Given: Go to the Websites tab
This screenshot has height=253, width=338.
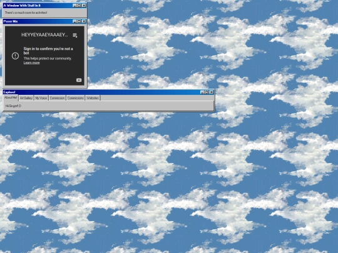Looking at the screenshot, I should tap(93, 98).
